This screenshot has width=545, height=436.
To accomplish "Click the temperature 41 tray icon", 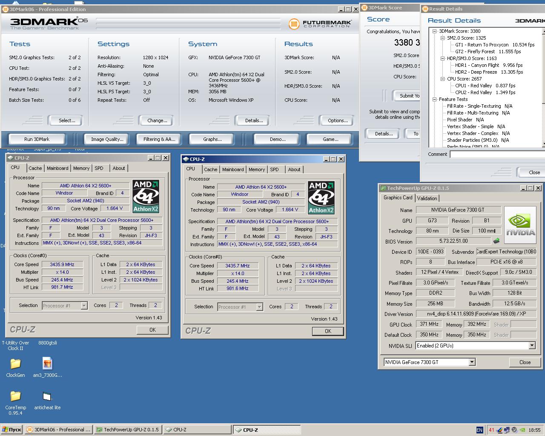I will pyautogui.click(x=491, y=430).
